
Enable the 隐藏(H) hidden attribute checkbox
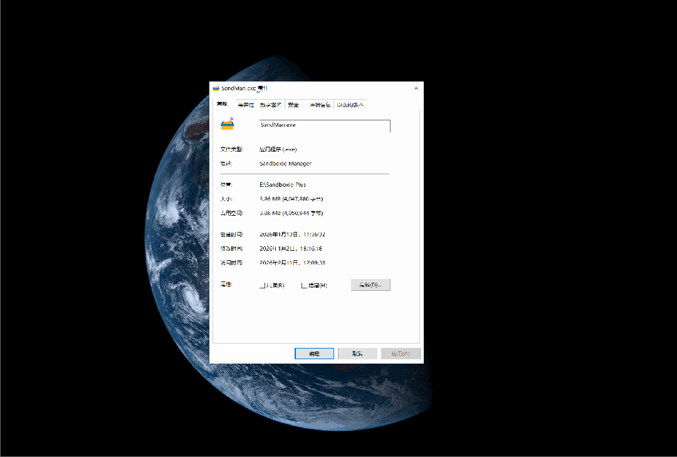305,285
